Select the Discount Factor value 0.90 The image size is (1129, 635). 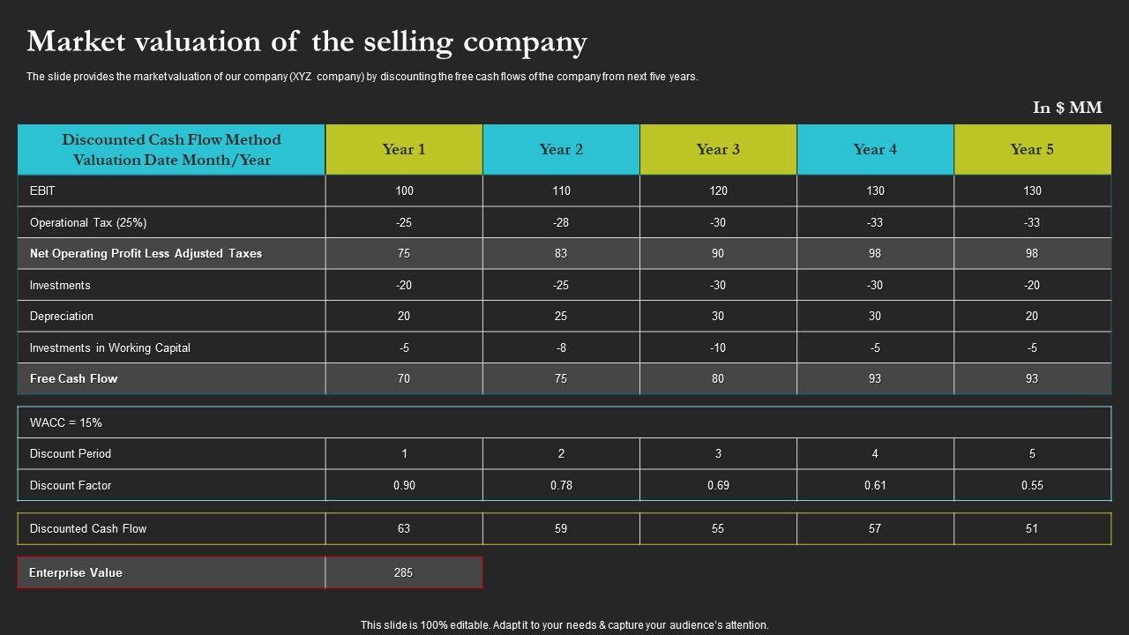pyautogui.click(x=404, y=485)
